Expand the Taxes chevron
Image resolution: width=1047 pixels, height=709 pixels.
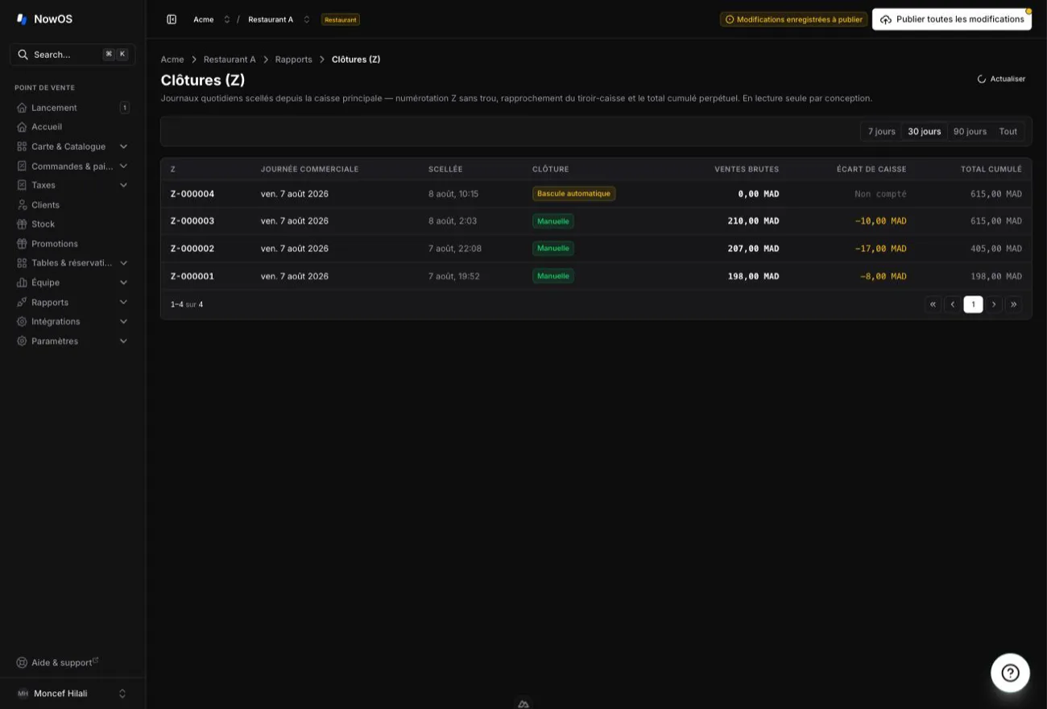[x=123, y=185]
